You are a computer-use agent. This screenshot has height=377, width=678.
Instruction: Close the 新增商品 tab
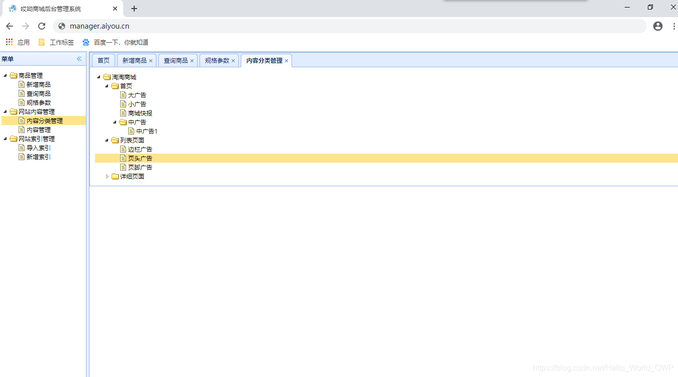pyautogui.click(x=151, y=61)
